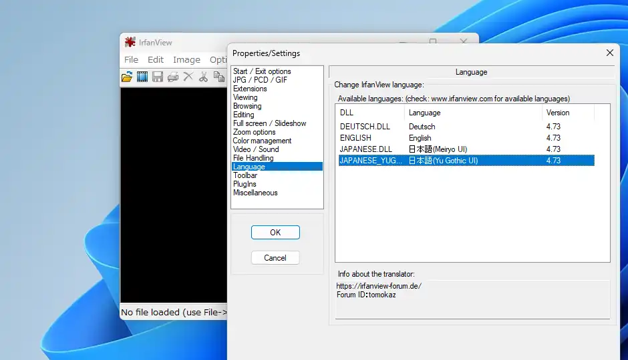The height and width of the screenshot is (360, 628).
Task: Click the Cut scissors icon
Action: (203, 77)
